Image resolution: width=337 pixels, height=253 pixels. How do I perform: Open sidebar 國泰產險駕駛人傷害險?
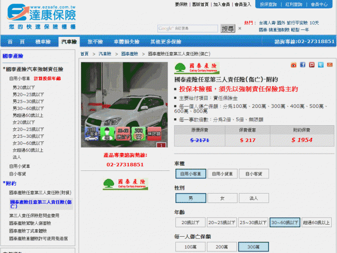tap(30, 224)
